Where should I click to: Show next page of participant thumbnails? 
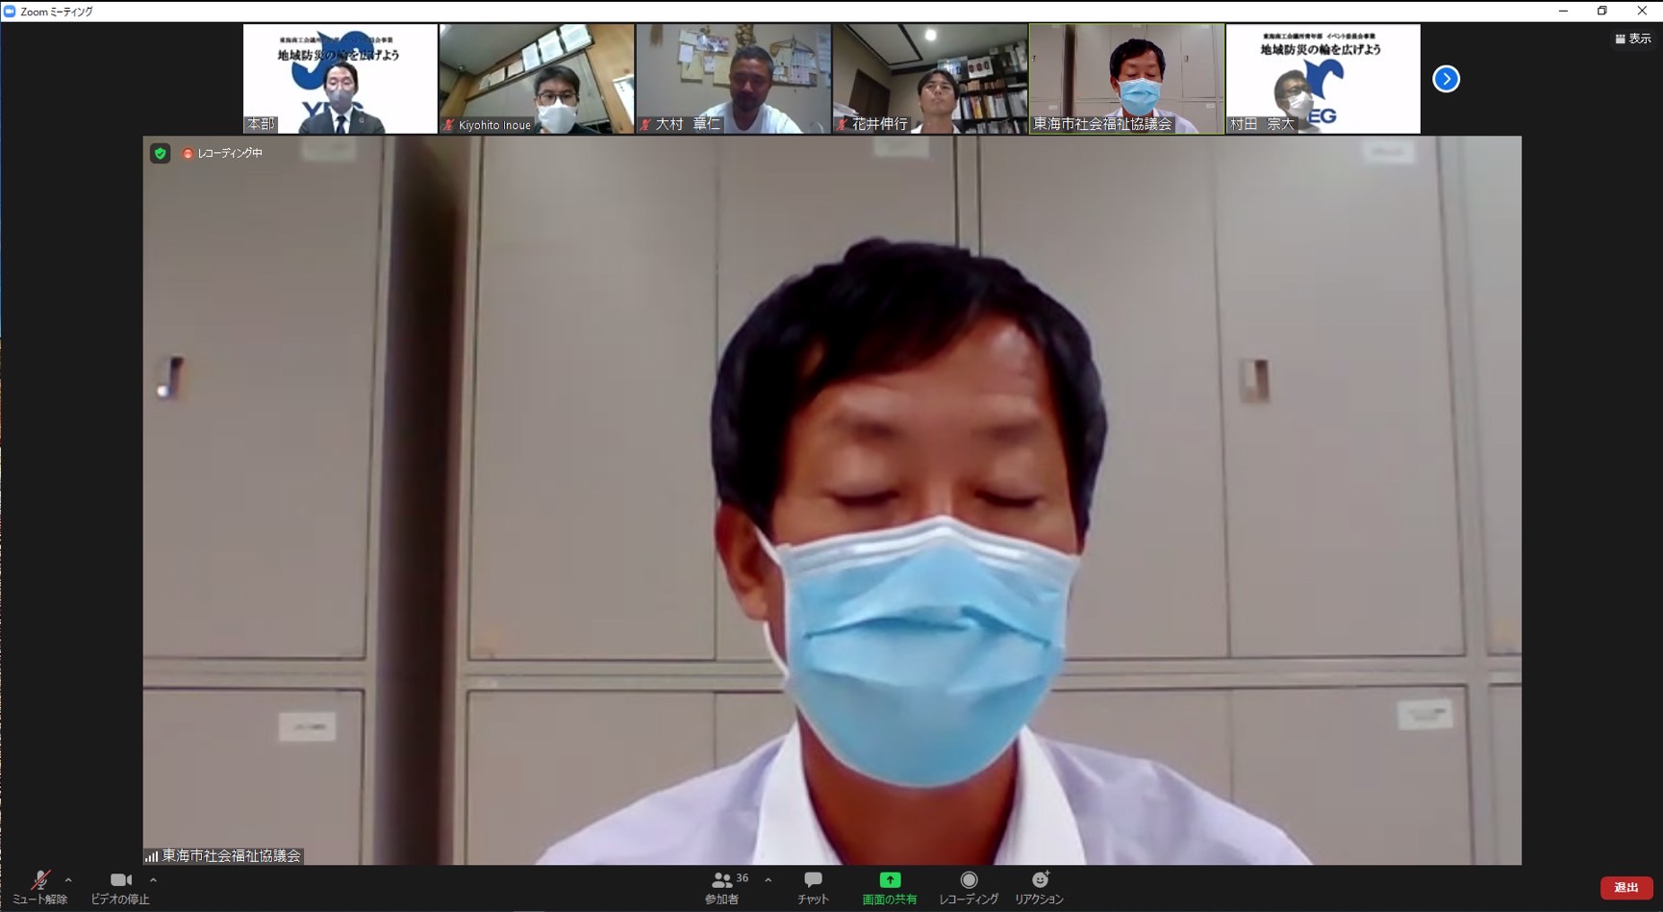1446,79
